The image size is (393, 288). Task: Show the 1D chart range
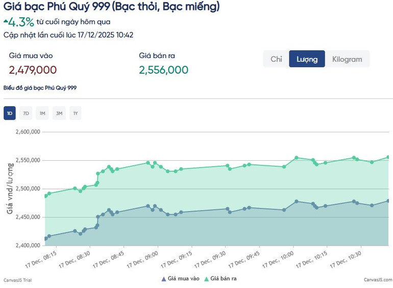[x=10, y=113]
